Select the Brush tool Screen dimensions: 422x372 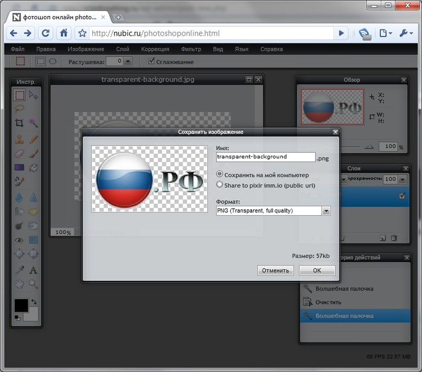[x=33, y=154]
